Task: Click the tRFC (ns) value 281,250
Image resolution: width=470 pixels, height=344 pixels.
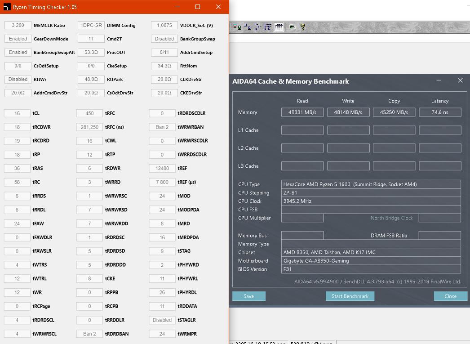Action: pyautogui.click(x=89, y=127)
